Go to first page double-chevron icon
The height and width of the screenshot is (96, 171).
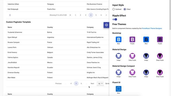[x=70, y=15]
